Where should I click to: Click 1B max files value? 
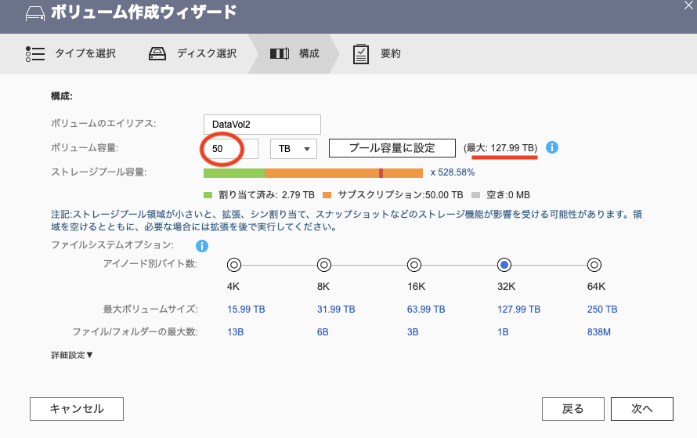(x=504, y=332)
